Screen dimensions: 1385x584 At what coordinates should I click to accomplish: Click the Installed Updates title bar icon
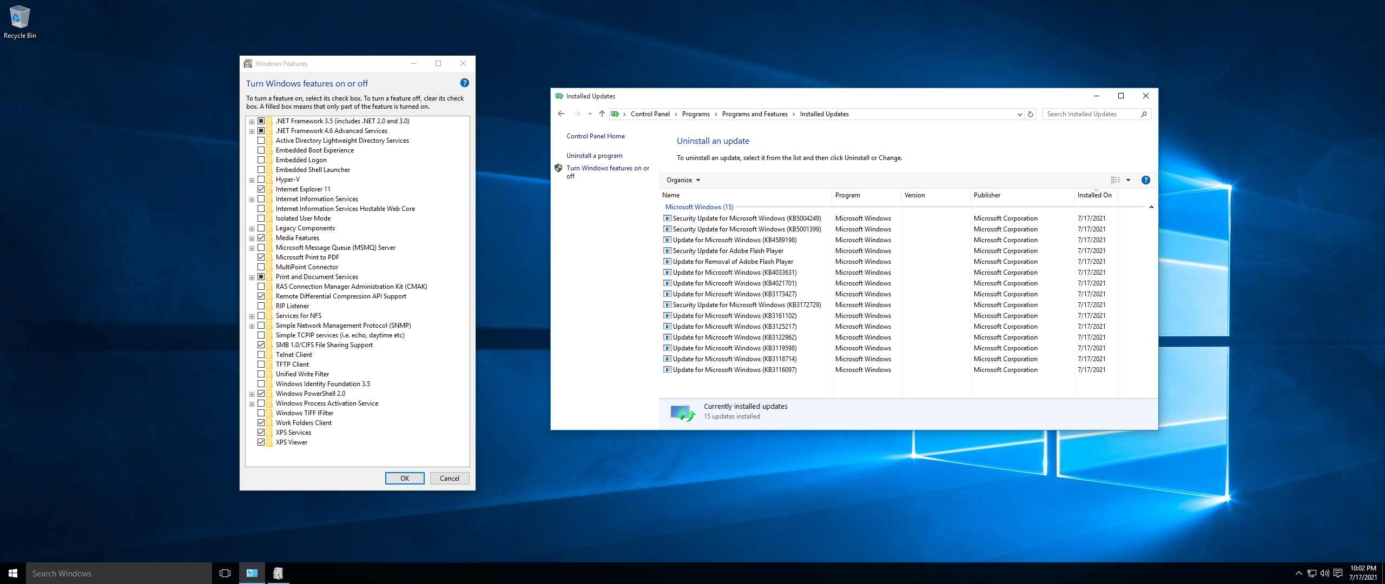pos(559,96)
